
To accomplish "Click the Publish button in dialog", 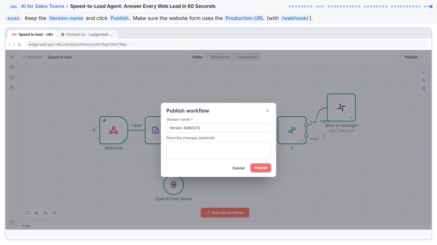I will [x=261, y=168].
